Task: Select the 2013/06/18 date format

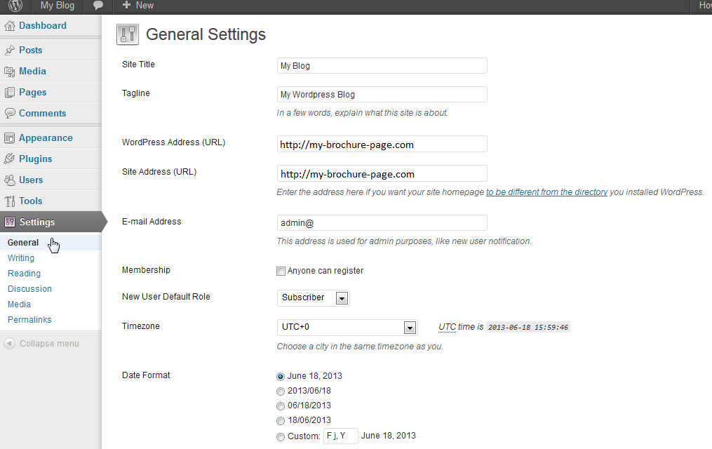Action: [281, 391]
